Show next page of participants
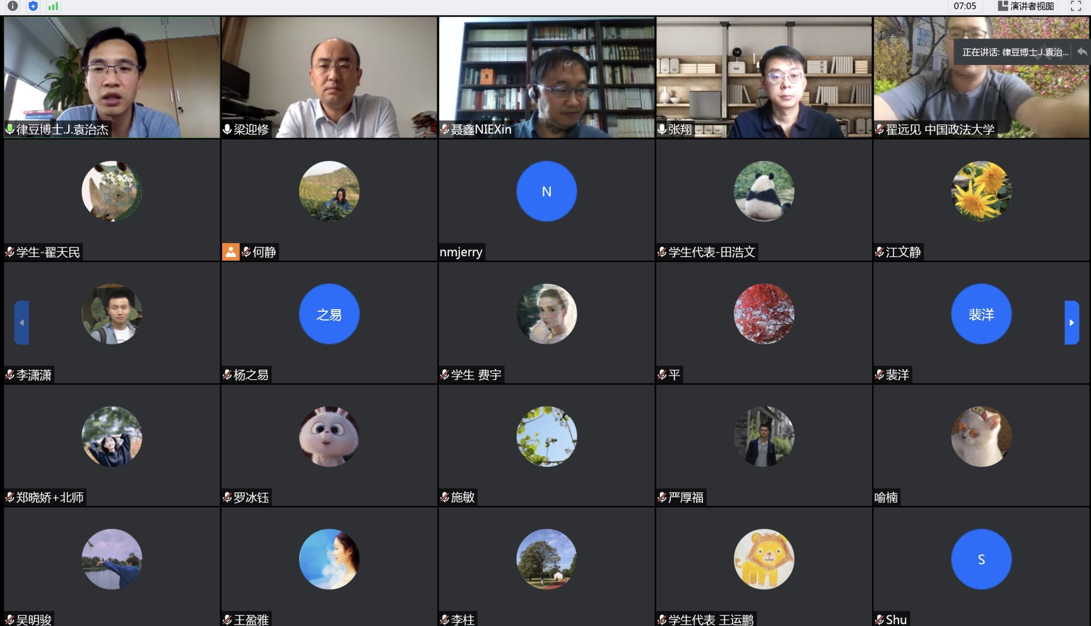This screenshot has width=1091, height=626. pyautogui.click(x=1071, y=322)
